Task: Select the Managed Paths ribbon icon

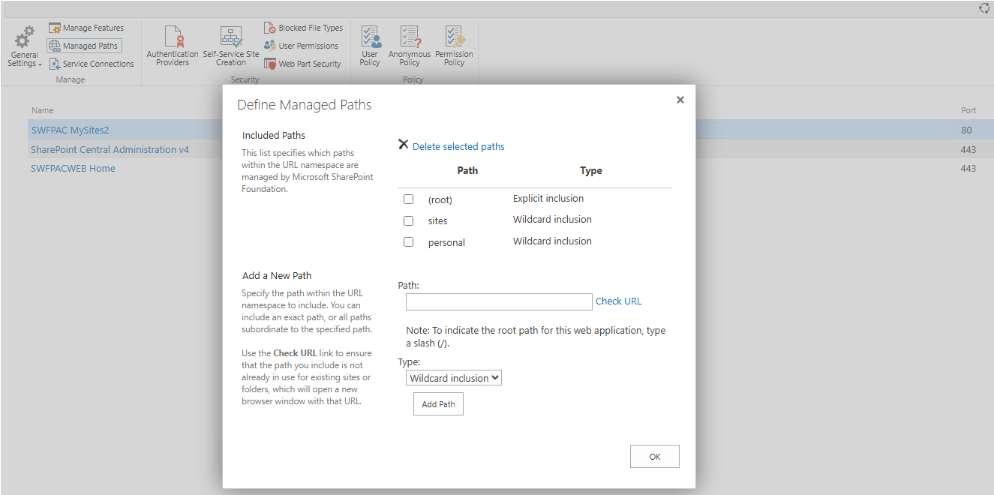Action: (x=55, y=46)
